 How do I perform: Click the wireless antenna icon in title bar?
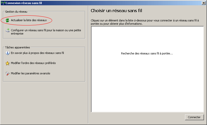pos(3,3)
